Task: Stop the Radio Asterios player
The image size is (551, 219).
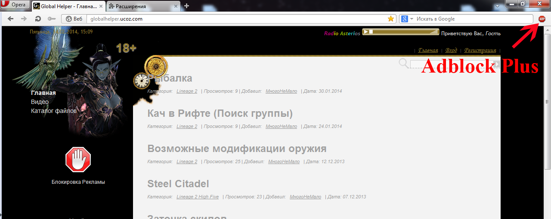Action: click(x=371, y=32)
